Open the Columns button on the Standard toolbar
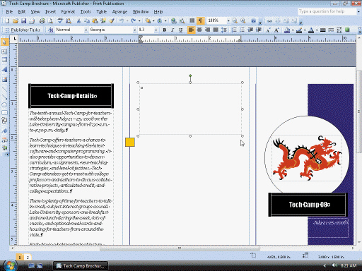Viewport: 362px width, 271px height. (x=192, y=21)
